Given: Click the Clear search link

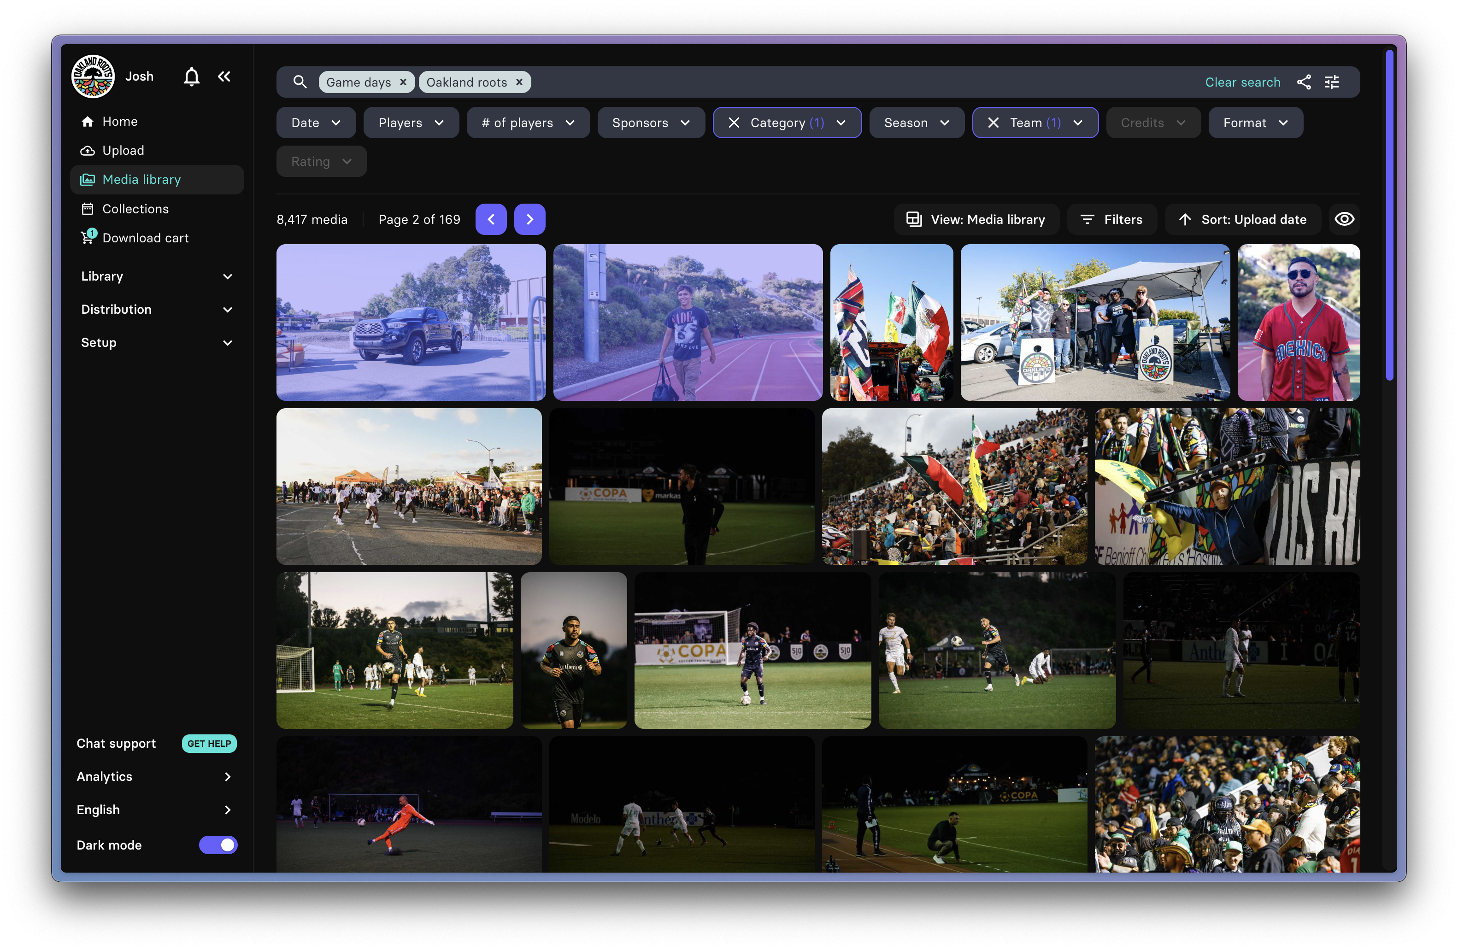Looking at the screenshot, I should [x=1242, y=82].
